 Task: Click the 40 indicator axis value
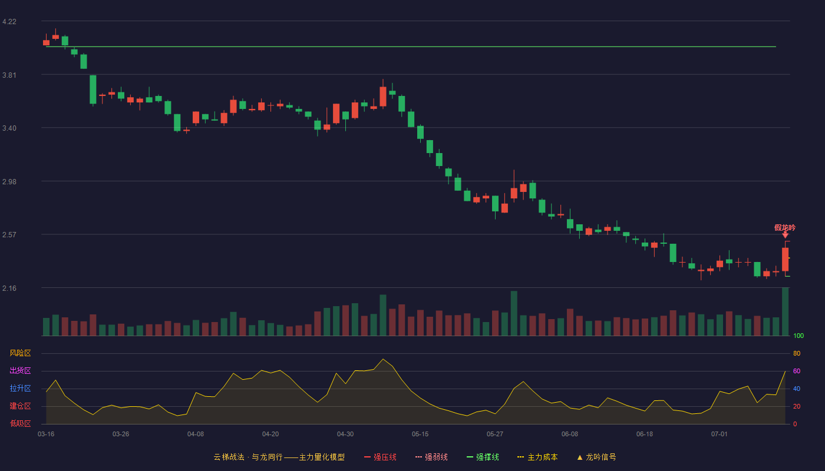pyautogui.click(x=797, y=389)
